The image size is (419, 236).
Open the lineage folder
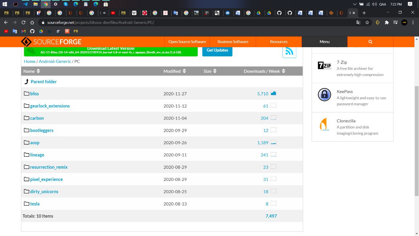coord(37,155)
